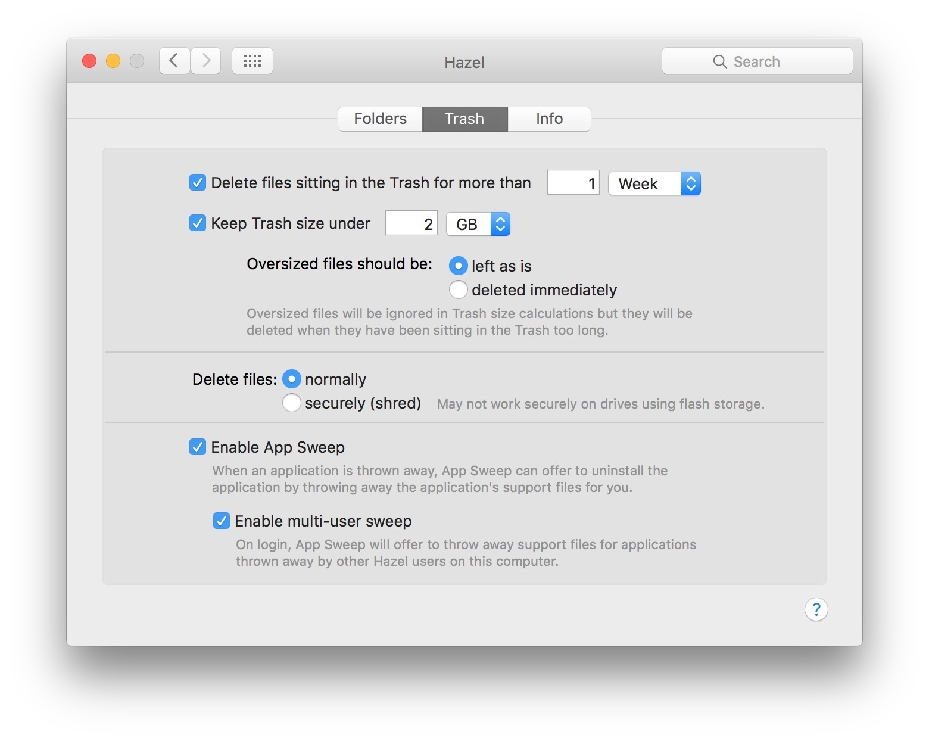Minimize the Hazel window with yellow button
This screenshot has height=741, width=929.
(x=113, y=61)
